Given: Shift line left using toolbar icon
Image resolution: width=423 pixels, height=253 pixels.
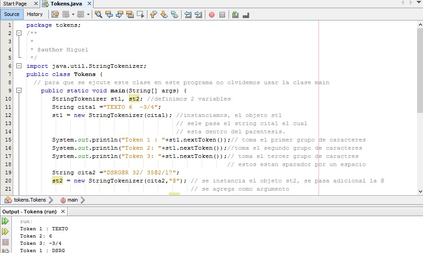Looking at the screenshot, I should click(x=188, y=14).
